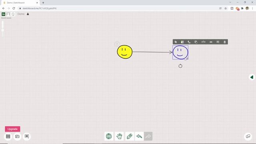Reload the page with browser refresh icon
Image resolution: width=256 pixels, height=144 pixels.
coord(14,8)
